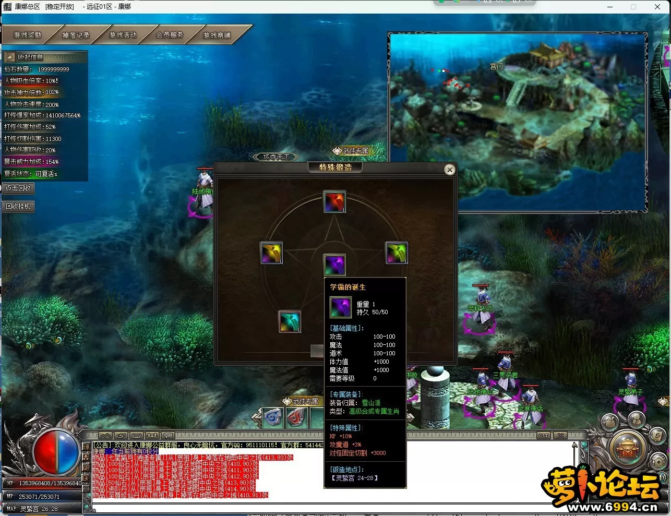
Task: Click the MP value bar
Action: coord(43,496)
